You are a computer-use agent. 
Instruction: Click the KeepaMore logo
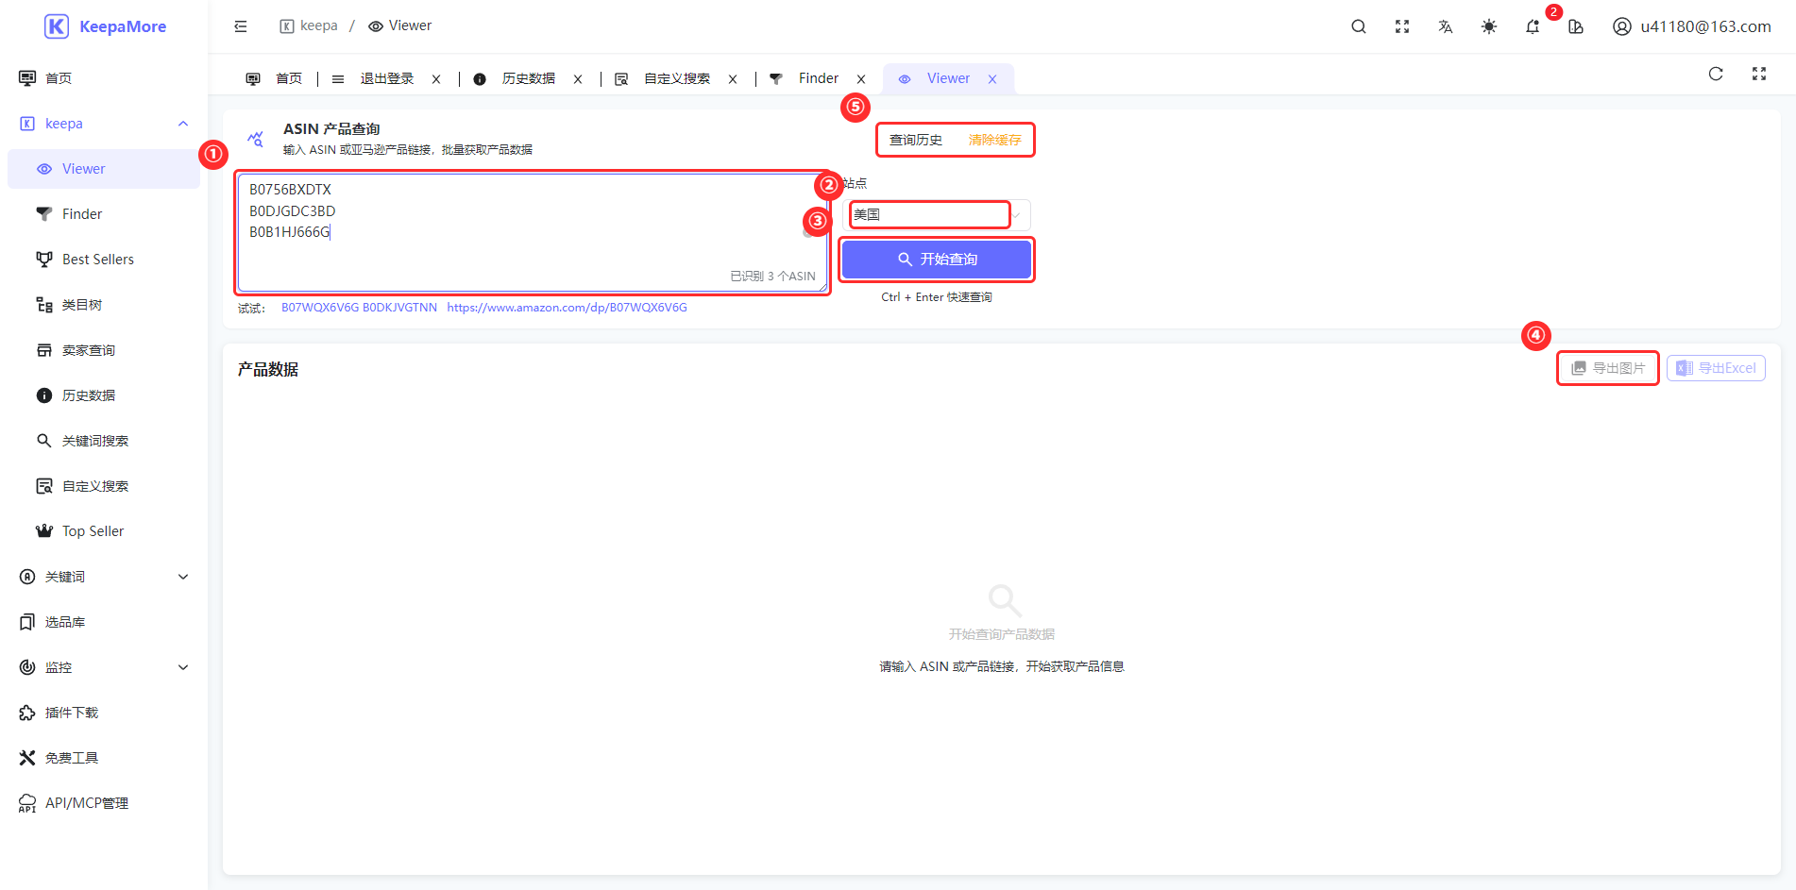coord(105,26)
